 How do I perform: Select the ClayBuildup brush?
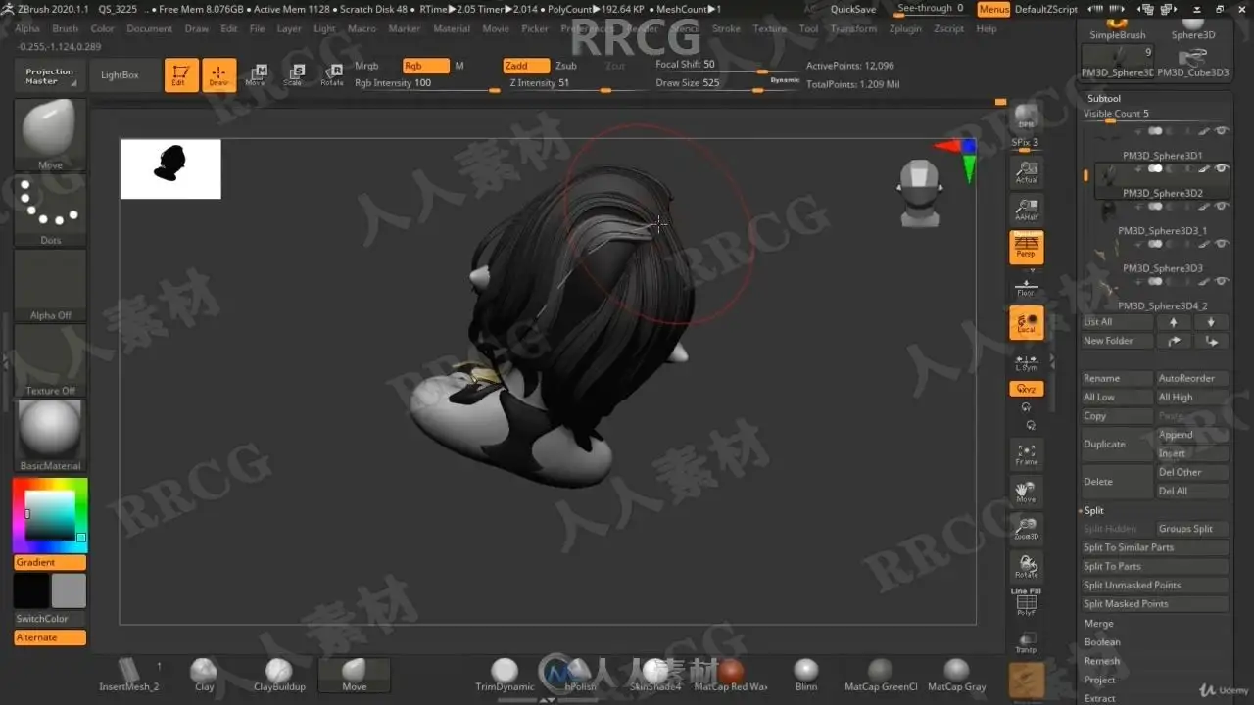[279, 675]
